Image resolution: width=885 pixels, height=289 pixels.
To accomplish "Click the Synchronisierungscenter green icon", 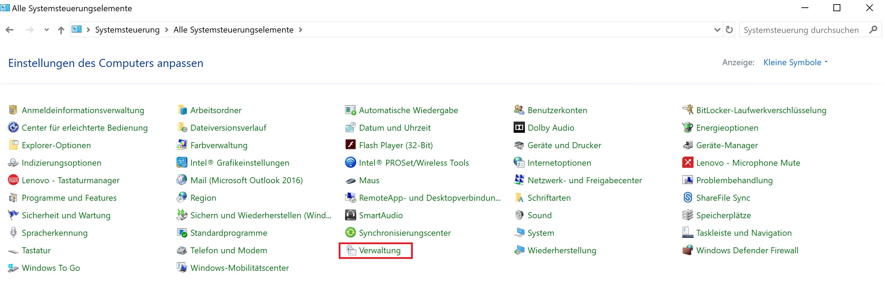I will pos(351,233).
